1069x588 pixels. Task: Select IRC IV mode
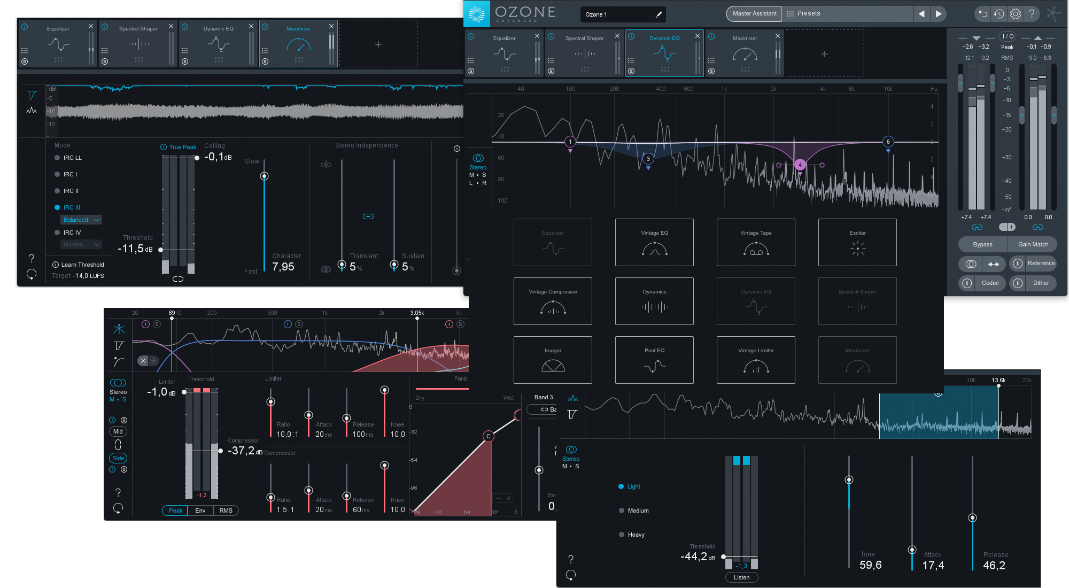click(68, 233)
